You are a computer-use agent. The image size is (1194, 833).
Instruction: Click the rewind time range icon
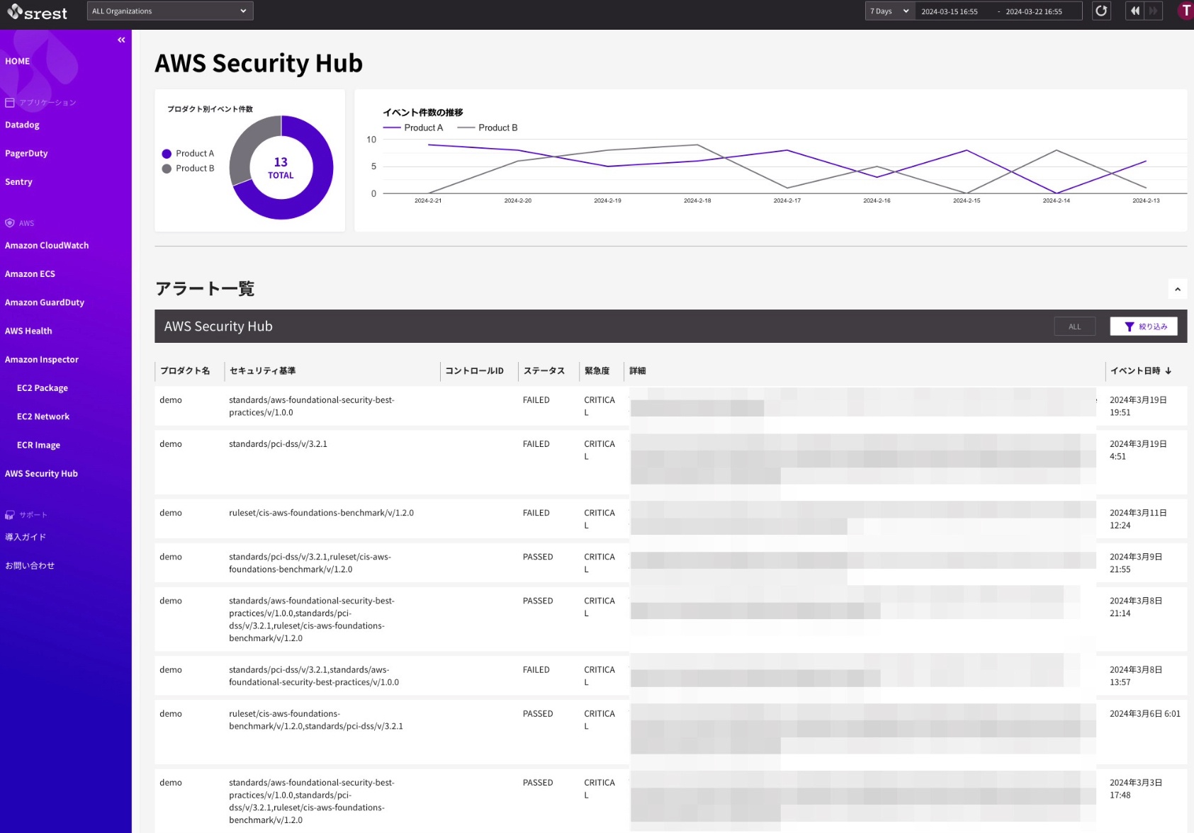(1135, 11)
